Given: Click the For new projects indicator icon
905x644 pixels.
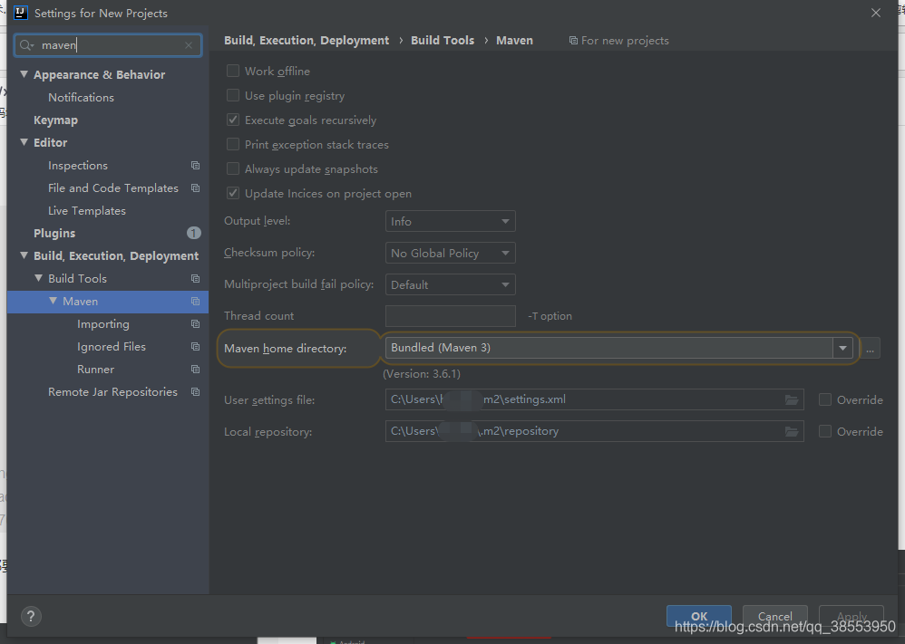Looking at the screenshot, I should [x=573, y=41].
